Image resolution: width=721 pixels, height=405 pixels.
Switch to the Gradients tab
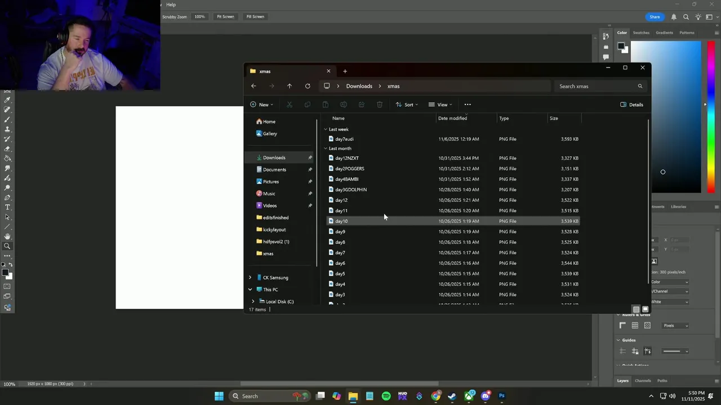tap(664, 33)
